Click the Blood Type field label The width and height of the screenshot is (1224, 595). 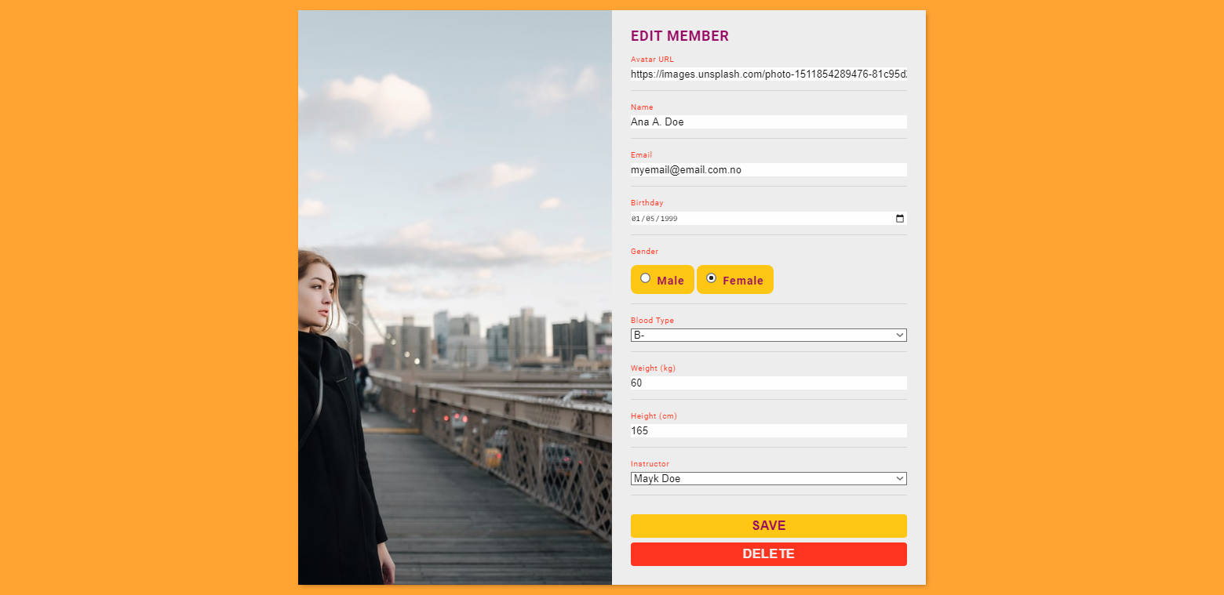[x=652, y=321]
